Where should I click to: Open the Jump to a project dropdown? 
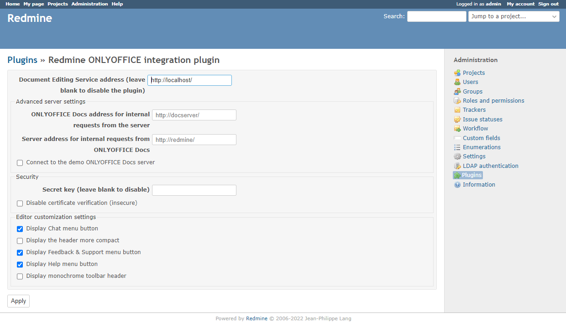[514, 16]
